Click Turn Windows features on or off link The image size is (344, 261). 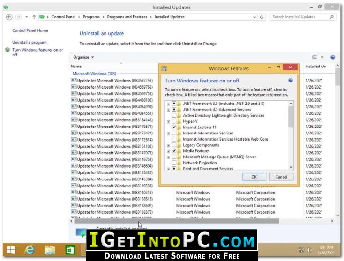37,52
